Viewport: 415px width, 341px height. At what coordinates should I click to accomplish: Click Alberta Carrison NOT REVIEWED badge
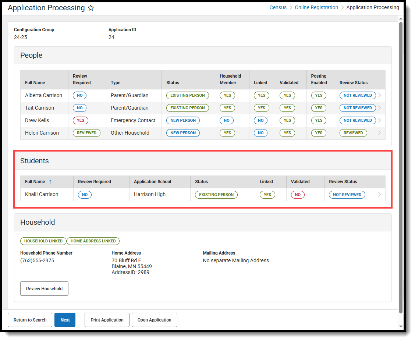pos(358,95)
